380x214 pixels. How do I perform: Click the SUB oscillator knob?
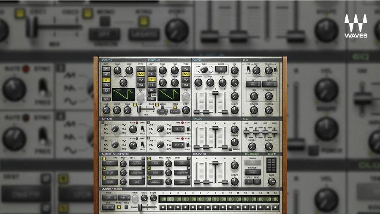(106, 110)
